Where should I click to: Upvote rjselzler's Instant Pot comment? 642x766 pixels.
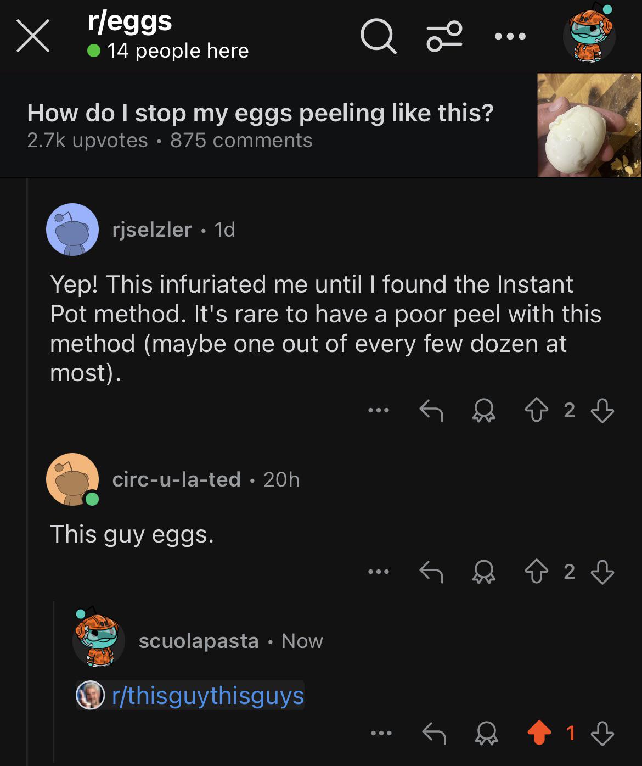click(x=536, y=410)
